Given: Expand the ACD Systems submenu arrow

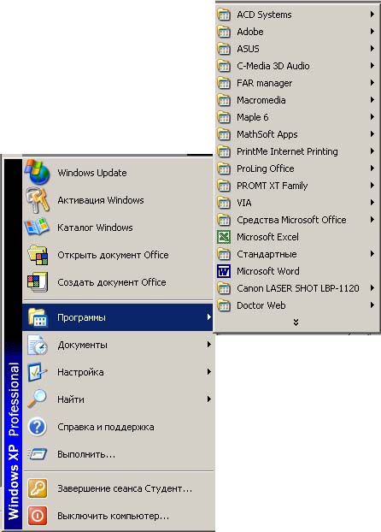Looking at the screenshot, I should (x=372, y=15).
